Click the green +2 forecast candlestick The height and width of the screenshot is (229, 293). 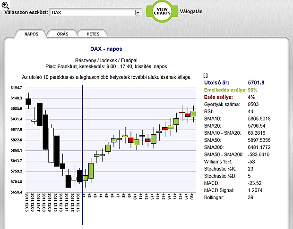(91, 171)
